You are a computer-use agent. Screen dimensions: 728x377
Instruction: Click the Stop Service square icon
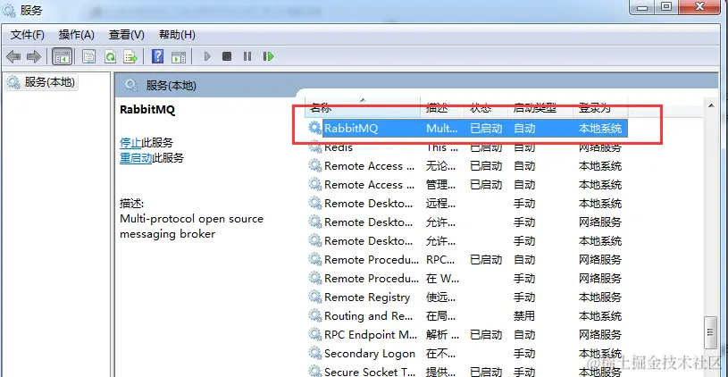click(x=227, y=56)
